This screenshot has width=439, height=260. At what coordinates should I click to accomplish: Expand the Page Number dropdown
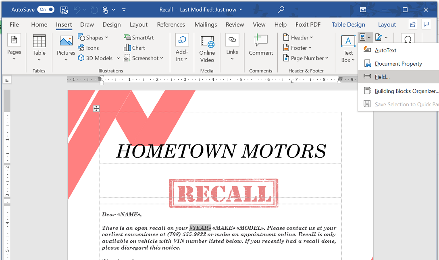[306, 58]
